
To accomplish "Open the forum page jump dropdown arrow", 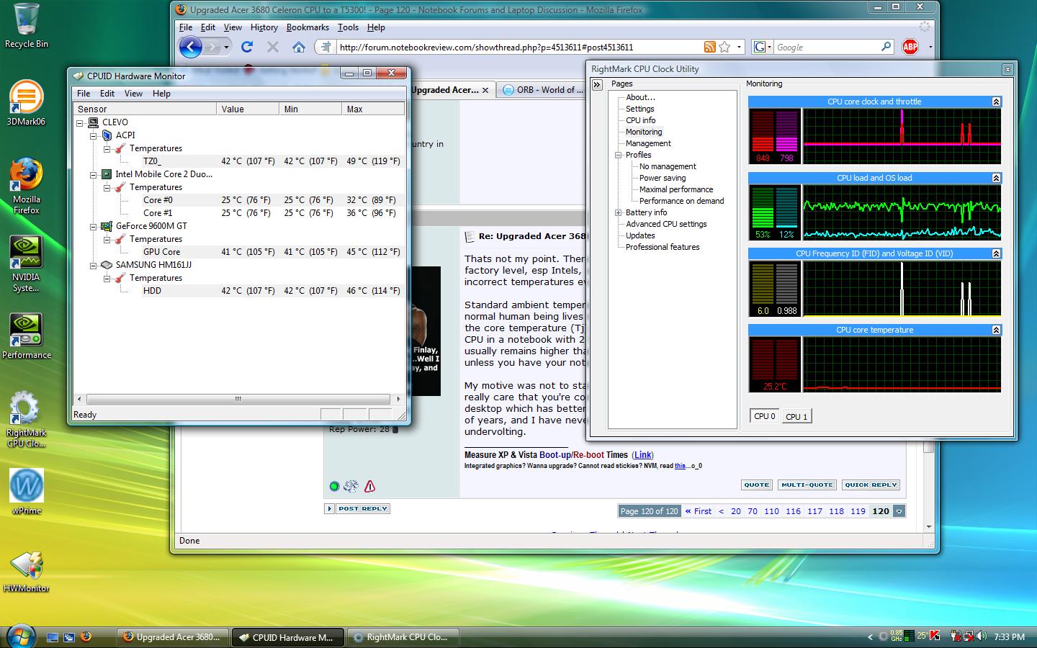I will (x=899, y=511).
